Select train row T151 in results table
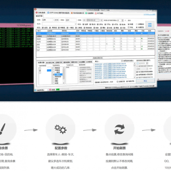171x171 pixels. click(95, 33)
